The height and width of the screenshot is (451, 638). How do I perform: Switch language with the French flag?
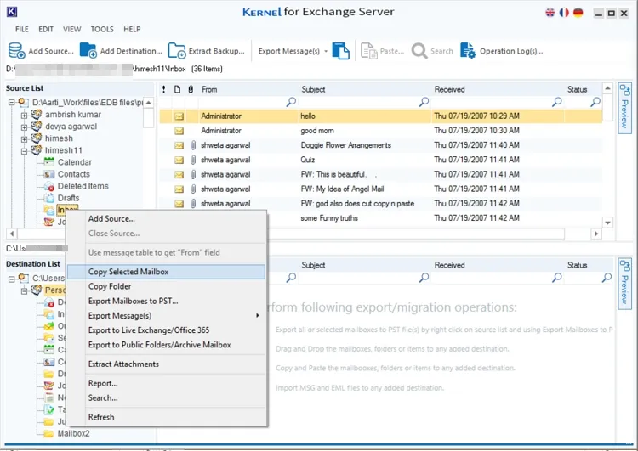tap(564, 13)
